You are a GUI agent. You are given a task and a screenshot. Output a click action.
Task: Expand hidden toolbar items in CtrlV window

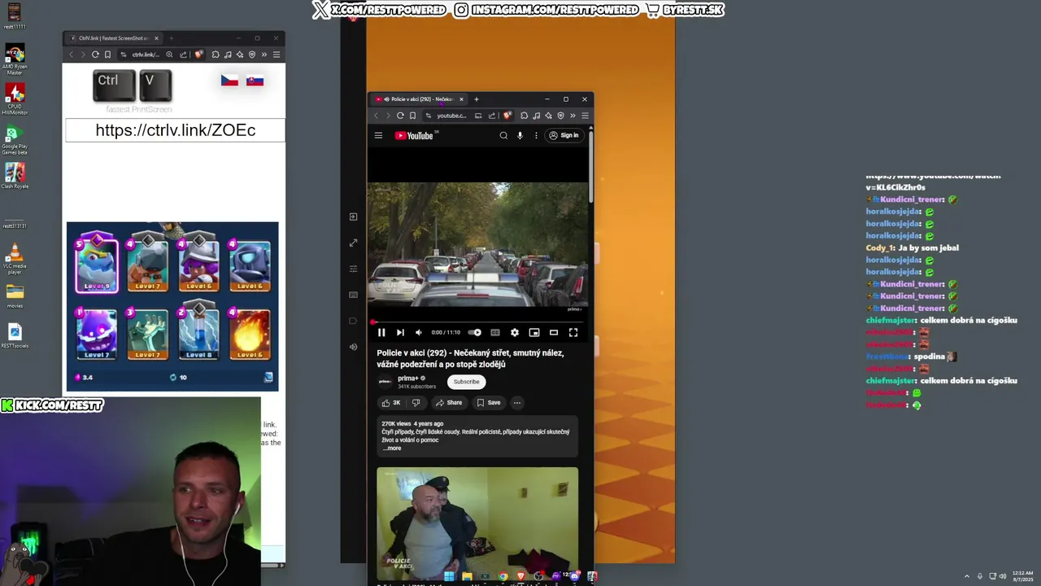[x=264, y=55]
